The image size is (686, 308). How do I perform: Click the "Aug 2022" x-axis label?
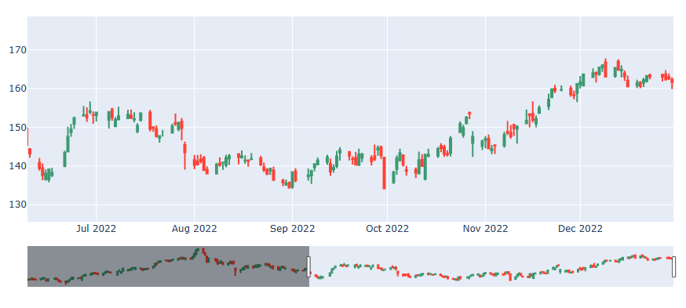coord(194,229)
